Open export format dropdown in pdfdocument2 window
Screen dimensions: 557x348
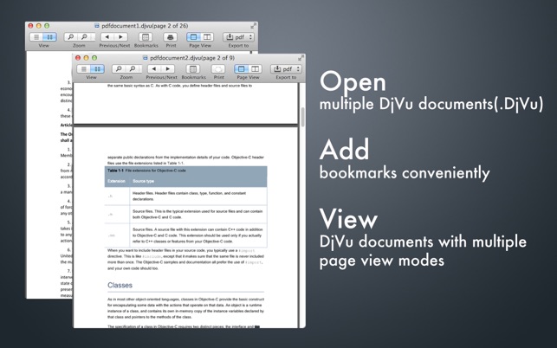298,68
